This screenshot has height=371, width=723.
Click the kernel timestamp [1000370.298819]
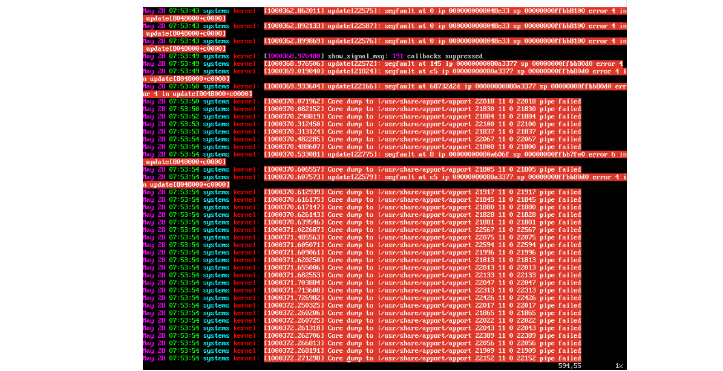pyautogui.click(x=294, y=117)
